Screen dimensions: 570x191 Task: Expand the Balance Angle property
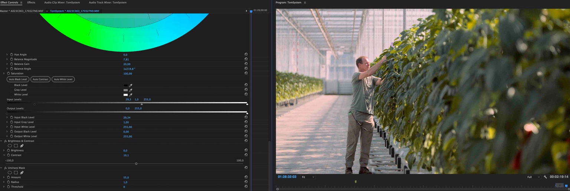tap(7, 69)
